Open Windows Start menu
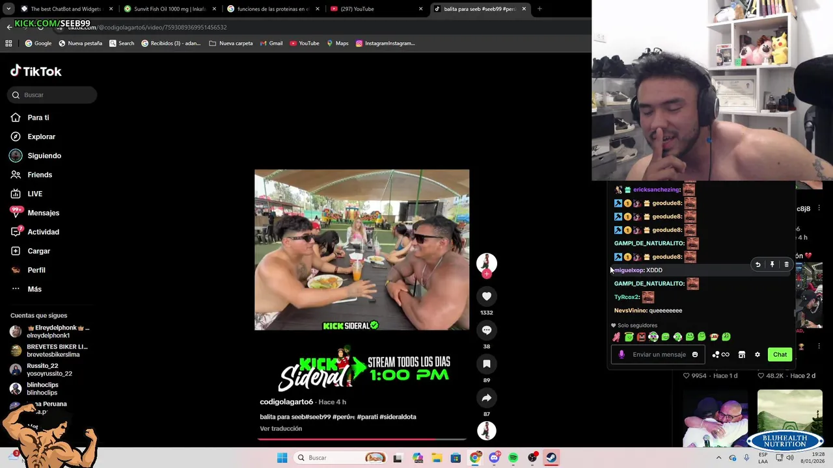 tap(282, 458)
